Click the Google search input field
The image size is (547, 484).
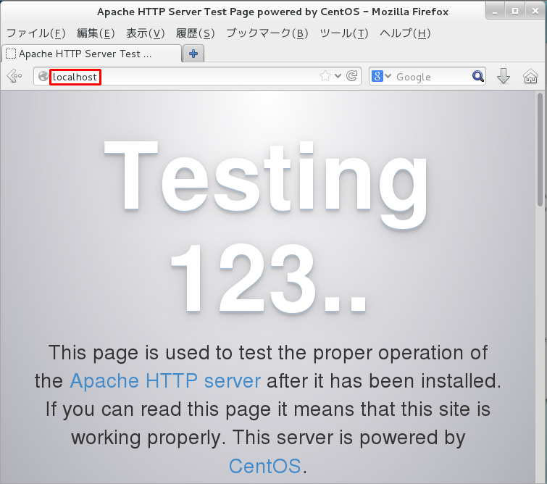point(431,77)
